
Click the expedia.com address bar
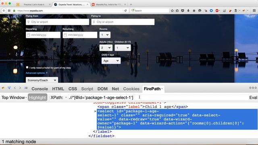point(70,10)
